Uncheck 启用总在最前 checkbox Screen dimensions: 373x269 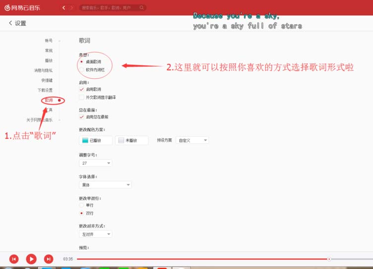click(82, 117)
